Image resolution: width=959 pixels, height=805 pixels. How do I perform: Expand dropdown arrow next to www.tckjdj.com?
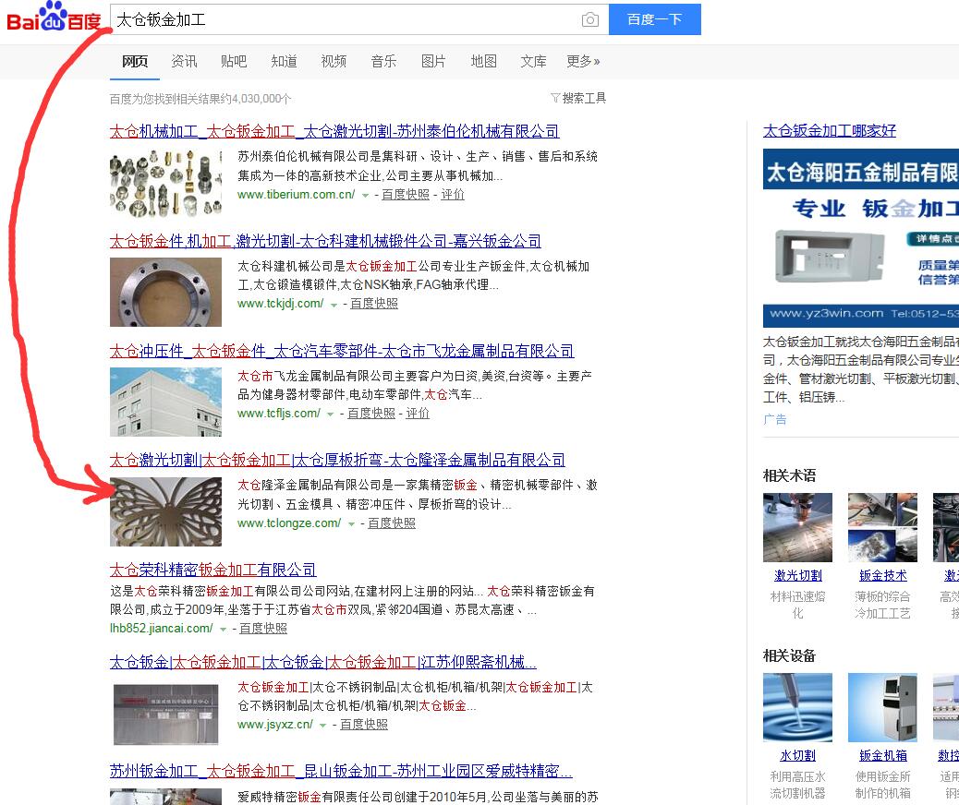tap(334, 305)
